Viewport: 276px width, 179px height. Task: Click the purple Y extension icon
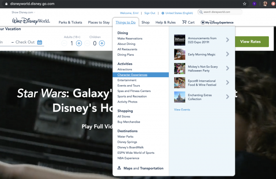coord(254,4)
